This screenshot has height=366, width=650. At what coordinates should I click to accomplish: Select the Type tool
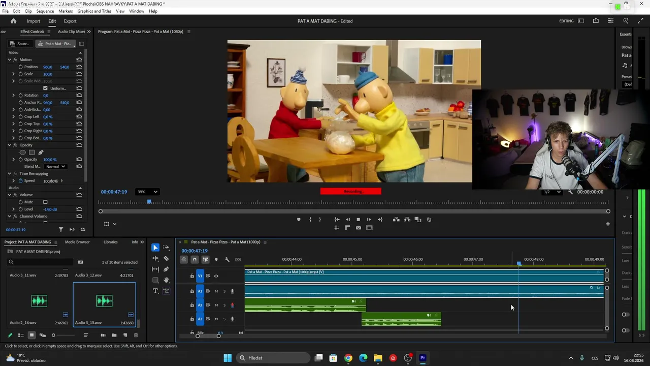pyautogui.click(x=155, y=291)
